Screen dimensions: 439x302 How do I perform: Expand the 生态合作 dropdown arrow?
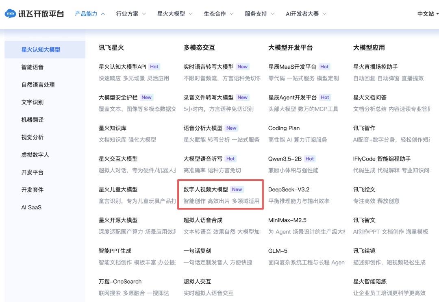(x=232, y=14)
